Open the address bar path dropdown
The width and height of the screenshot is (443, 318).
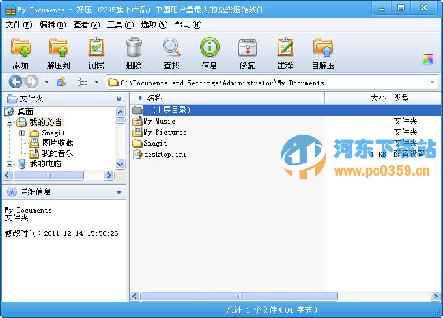433,82
